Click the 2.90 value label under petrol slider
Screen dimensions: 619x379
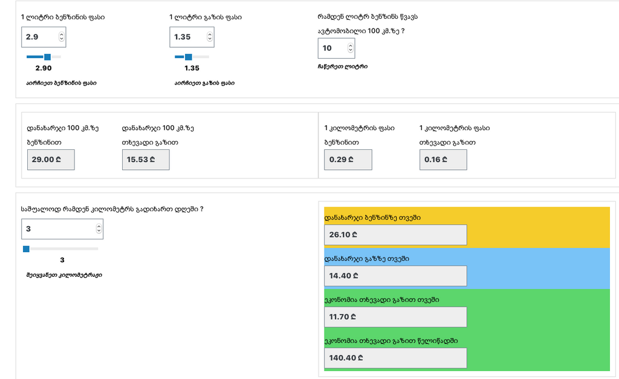click(x=44, y=68)
